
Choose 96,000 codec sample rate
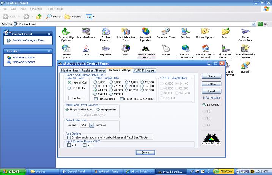coord(147,90)
